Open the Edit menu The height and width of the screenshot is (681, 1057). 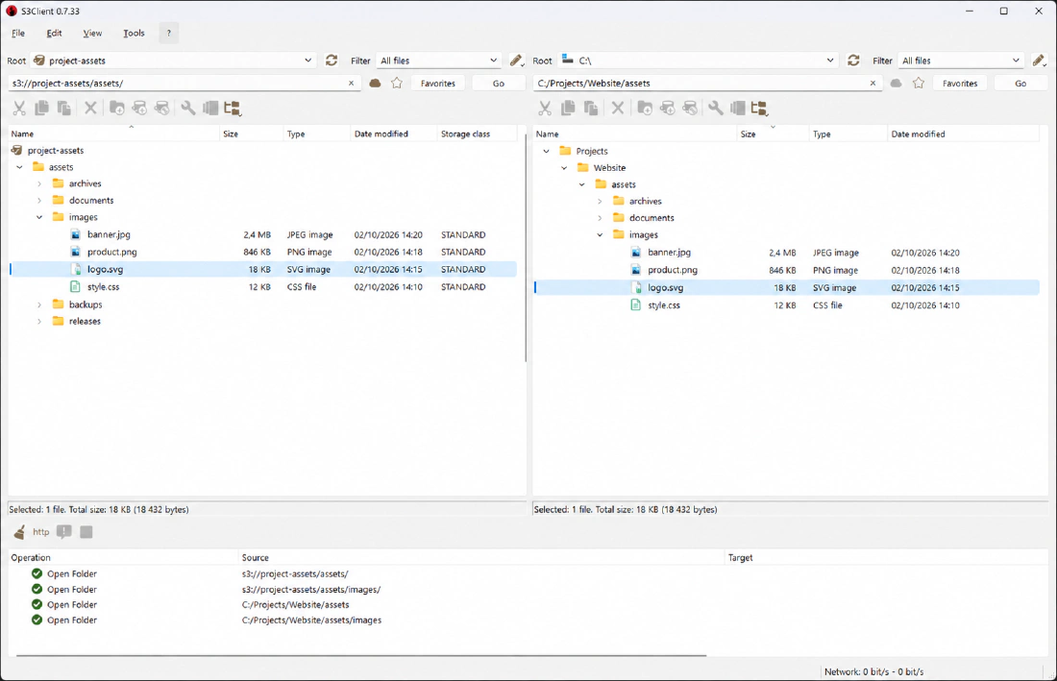tap(54, 33)
